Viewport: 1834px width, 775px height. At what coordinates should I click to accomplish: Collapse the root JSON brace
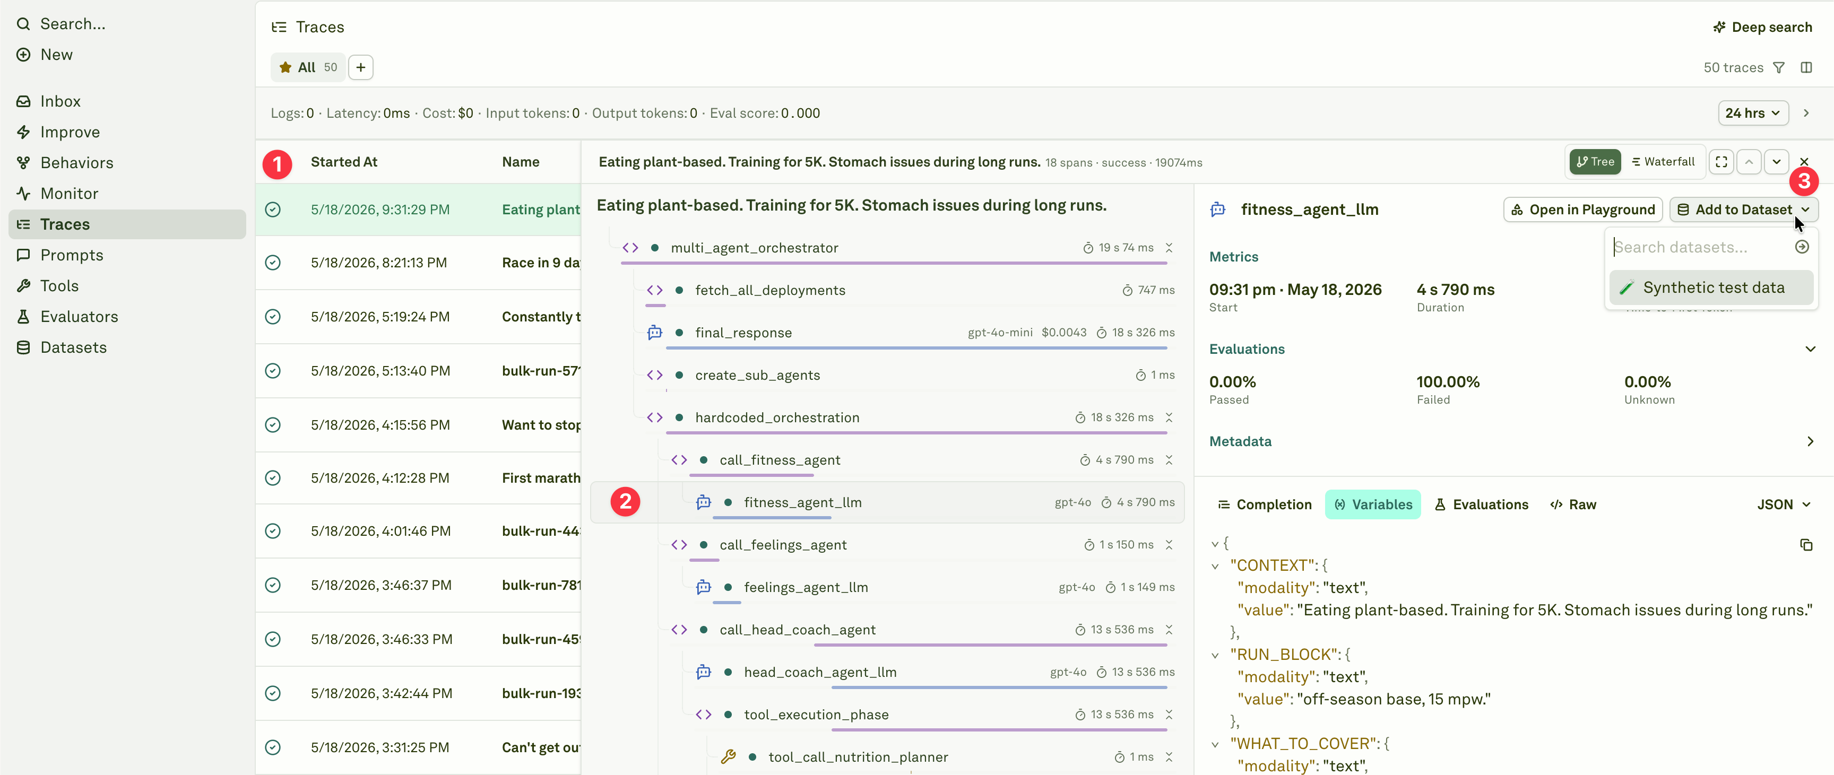(x=1215, y=544)
